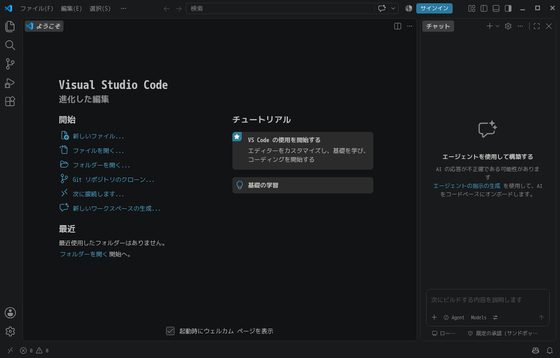Click the 次に接続します... link
Screen dimensions: 560x358
tap(98, 194)
